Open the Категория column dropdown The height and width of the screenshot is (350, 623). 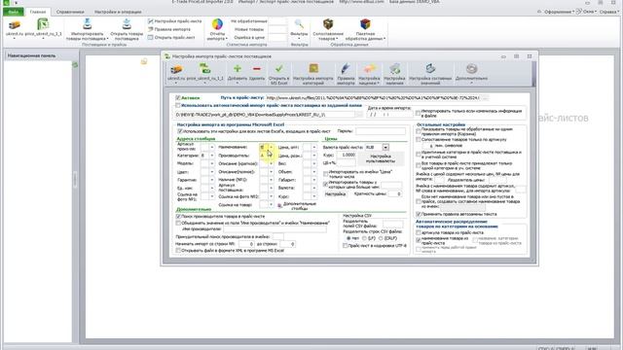click(x=212, y=156)
